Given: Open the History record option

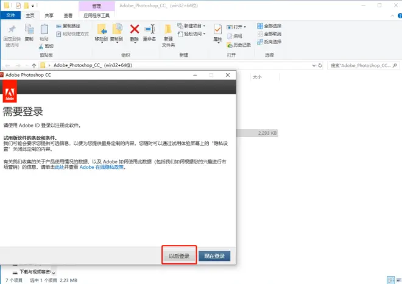Looking at the screenshot, I should pyautogui.click(x=239, y=45).
